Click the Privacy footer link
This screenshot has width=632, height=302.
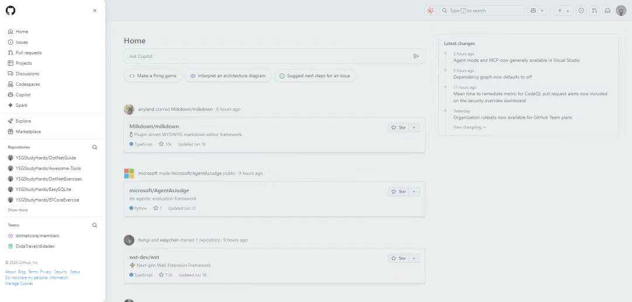(x=46, y=272)
